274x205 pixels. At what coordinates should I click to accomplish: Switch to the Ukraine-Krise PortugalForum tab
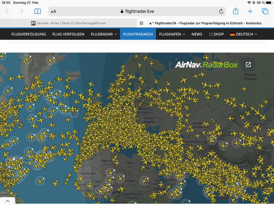[68, 23]
